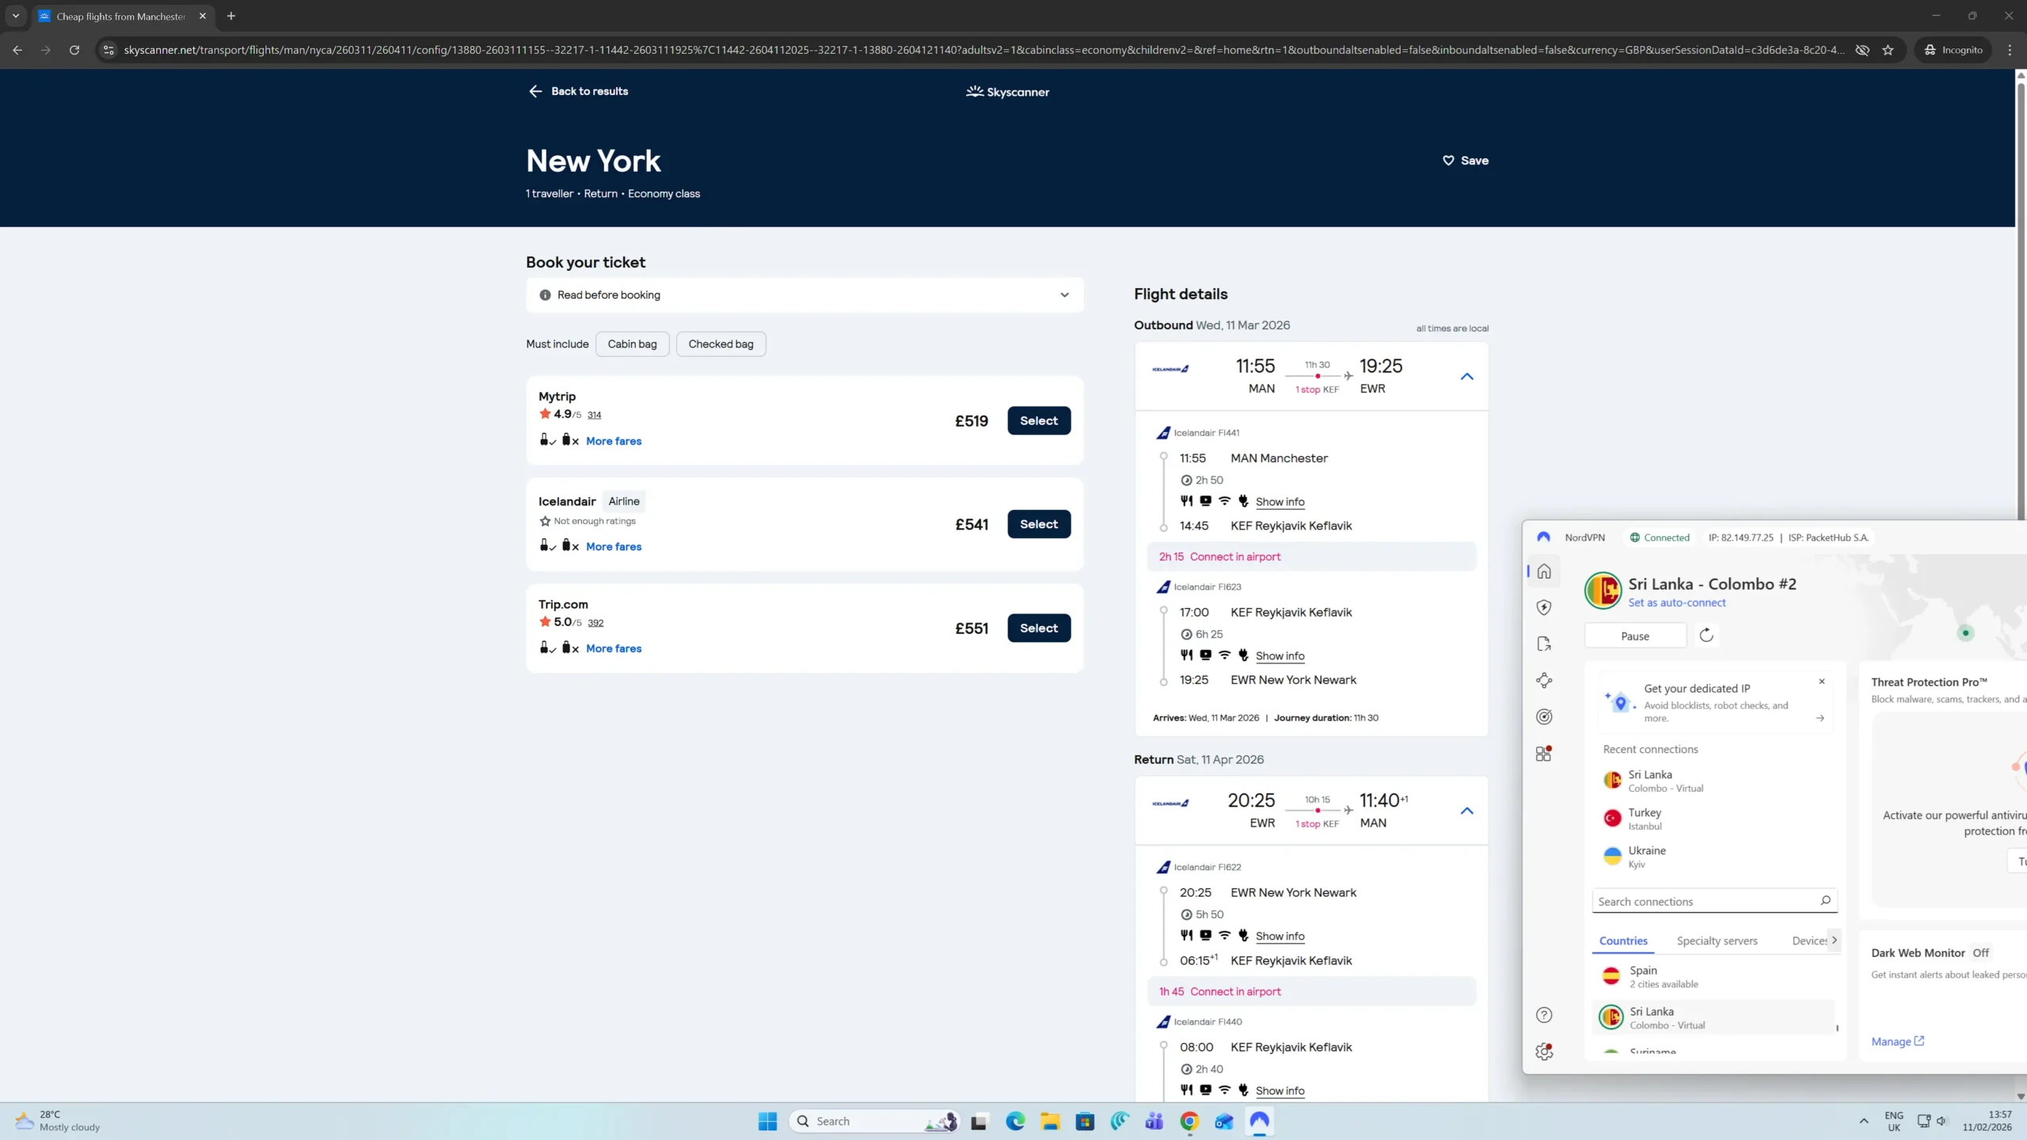This screenshot has height=1140, width=2027.
Task: Click the Skyscanner logo in header
Action: (x=1007, y=92)
